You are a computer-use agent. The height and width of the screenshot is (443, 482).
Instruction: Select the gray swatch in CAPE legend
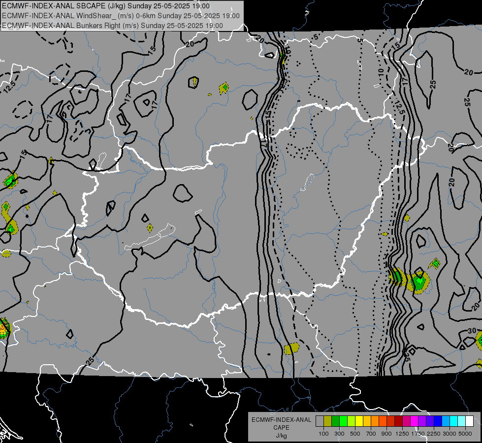tap(320, 421)
